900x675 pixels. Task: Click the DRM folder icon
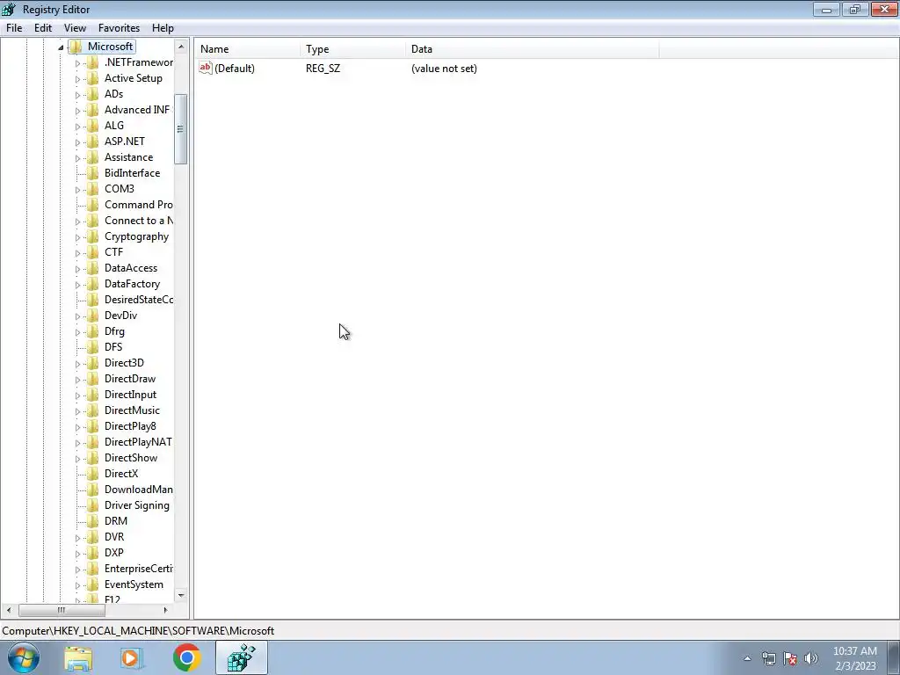pos(92,521)
